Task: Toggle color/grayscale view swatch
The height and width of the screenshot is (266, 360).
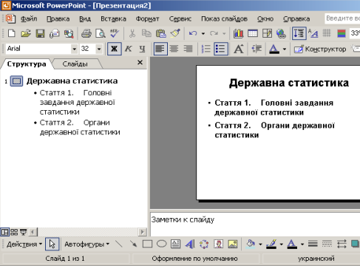Action: click(x=342, y=33)
